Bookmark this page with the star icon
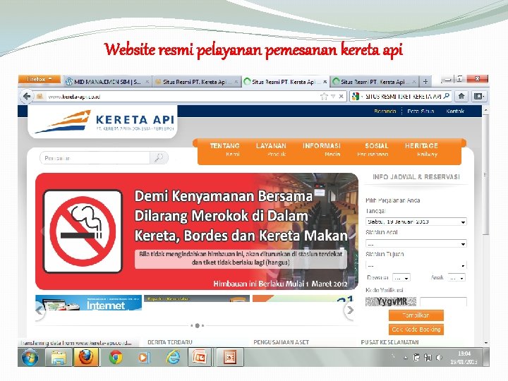The width and height of the screenshot is (508, 381). pyautogui.click(x=324, y=96)
